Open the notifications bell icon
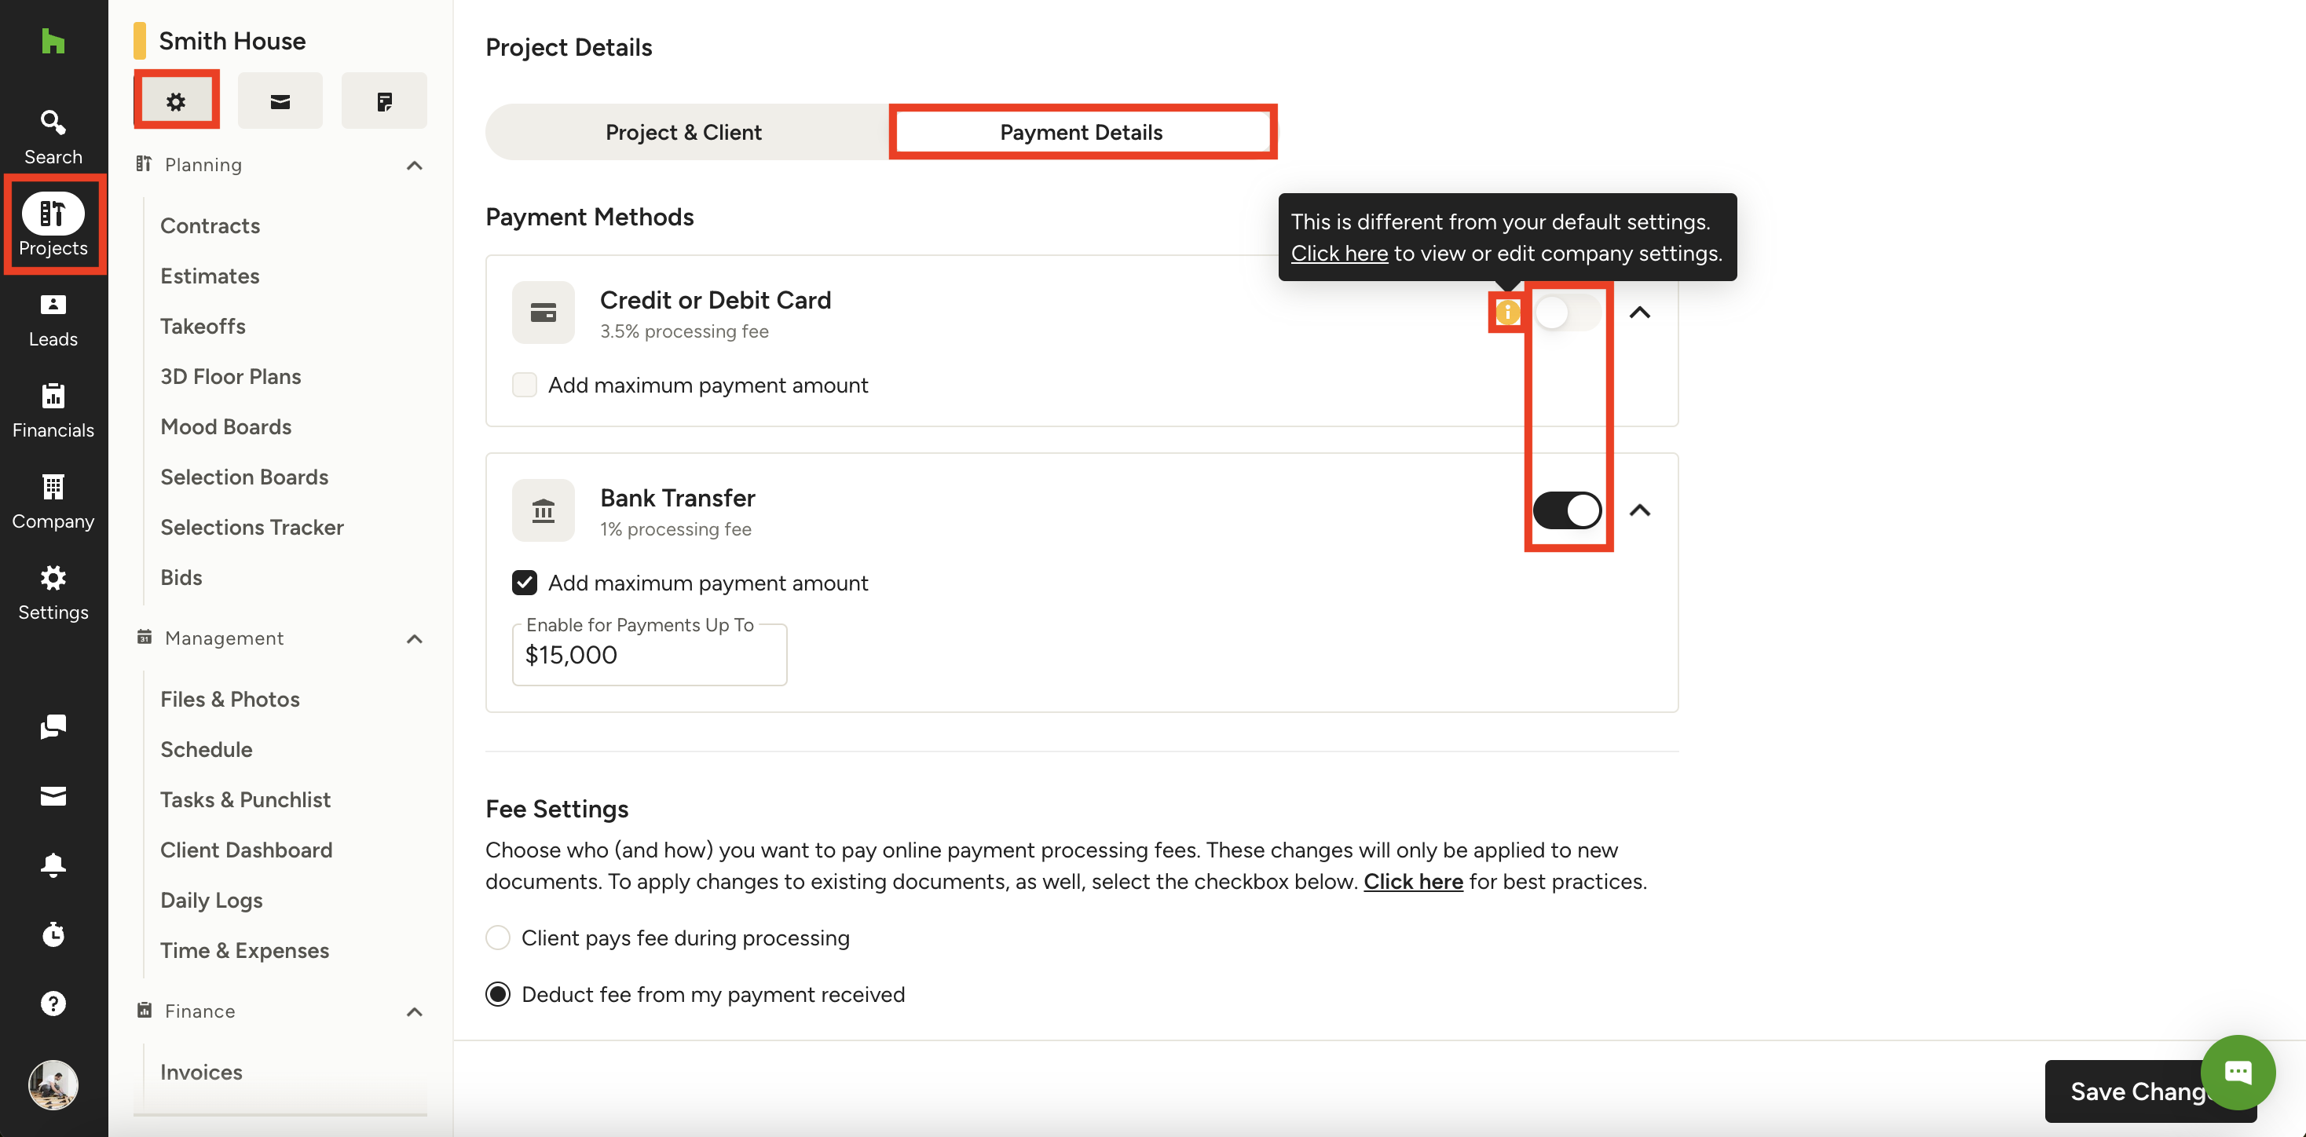The height and width of the screenshot is (1137, 2306). pyautogui.click(x=53, y=865)
